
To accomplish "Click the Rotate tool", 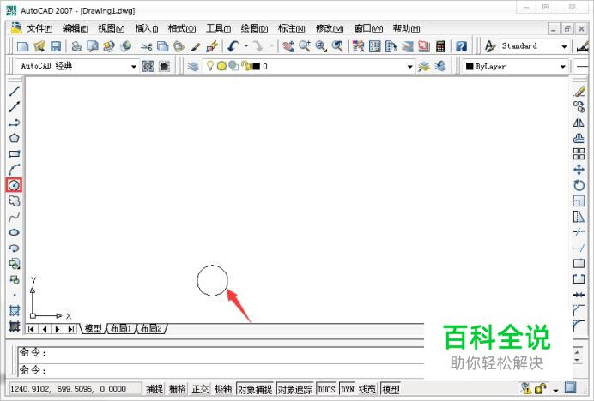I will 579,185.
